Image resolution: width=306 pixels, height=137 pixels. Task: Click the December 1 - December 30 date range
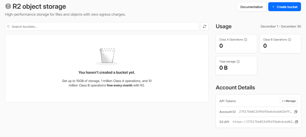tap(281, 27)
